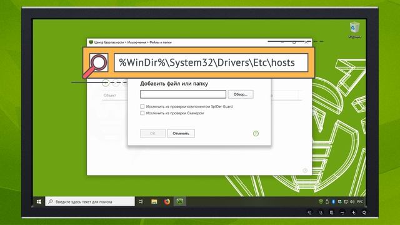Switch to Dr.Web app on the taskbar
The height and width of the screenshot is (225, 400).
(180, 201)
